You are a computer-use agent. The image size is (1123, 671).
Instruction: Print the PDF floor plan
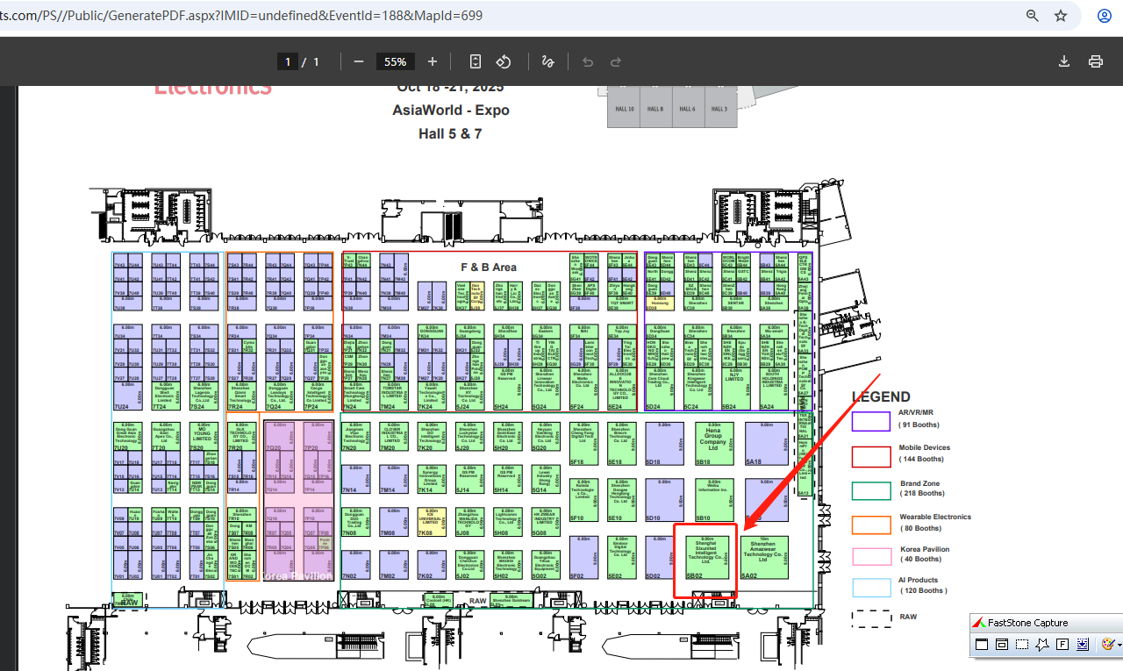coord(1095,61)
